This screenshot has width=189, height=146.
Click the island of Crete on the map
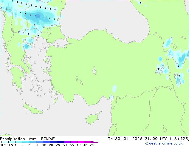click(x=33, y=109)
